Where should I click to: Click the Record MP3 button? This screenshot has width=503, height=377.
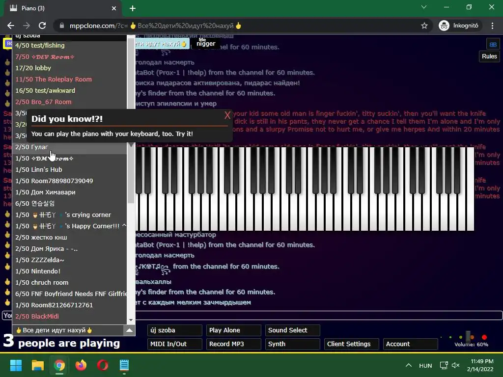click(x=233, y=344)
